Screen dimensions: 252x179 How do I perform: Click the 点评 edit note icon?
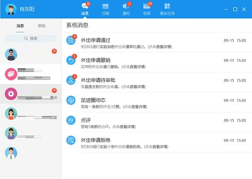(71, 120)
